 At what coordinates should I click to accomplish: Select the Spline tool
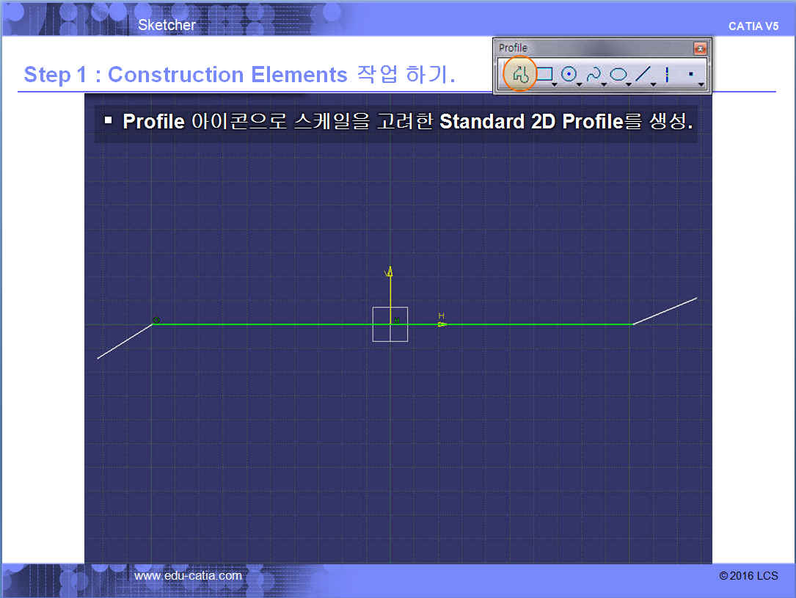(x=593, y=74)
